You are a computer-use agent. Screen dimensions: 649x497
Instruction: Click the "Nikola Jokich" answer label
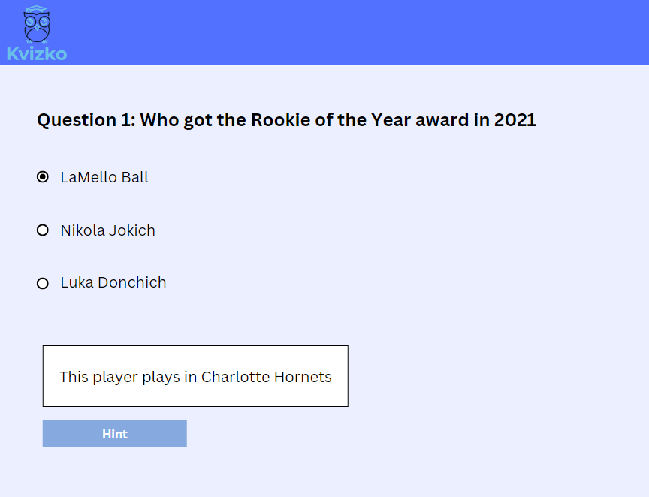click(x=107, y=230)
